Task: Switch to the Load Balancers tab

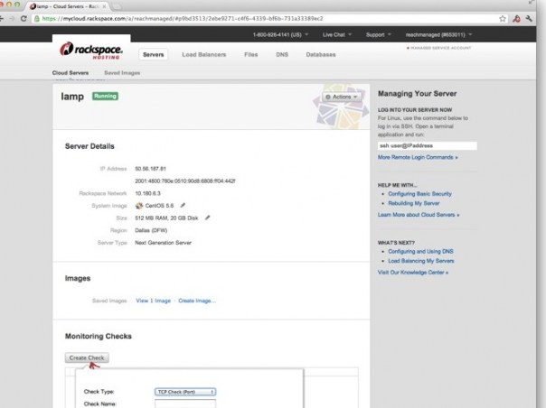Action: point(203,54)
